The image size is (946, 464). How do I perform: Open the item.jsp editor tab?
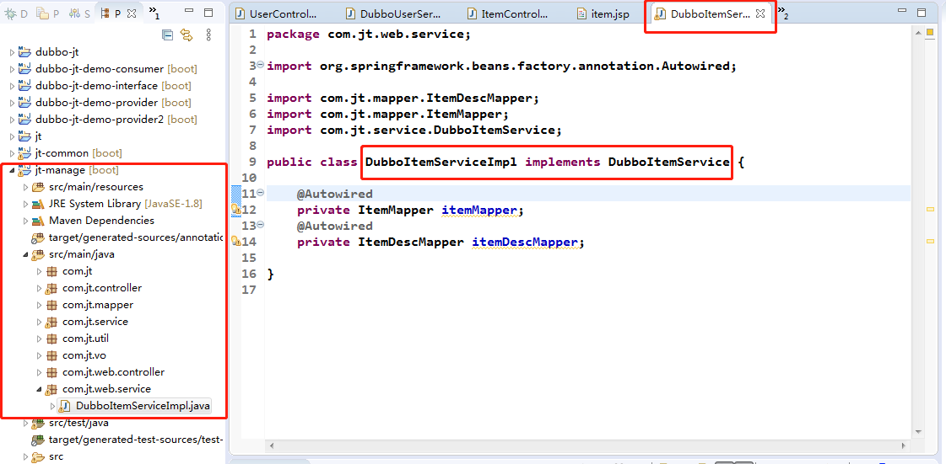click(603, 13)
